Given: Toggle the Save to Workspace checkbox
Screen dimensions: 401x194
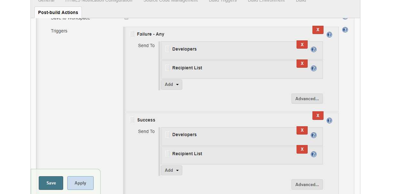Looking at the screenshot, I should (126, 18).
